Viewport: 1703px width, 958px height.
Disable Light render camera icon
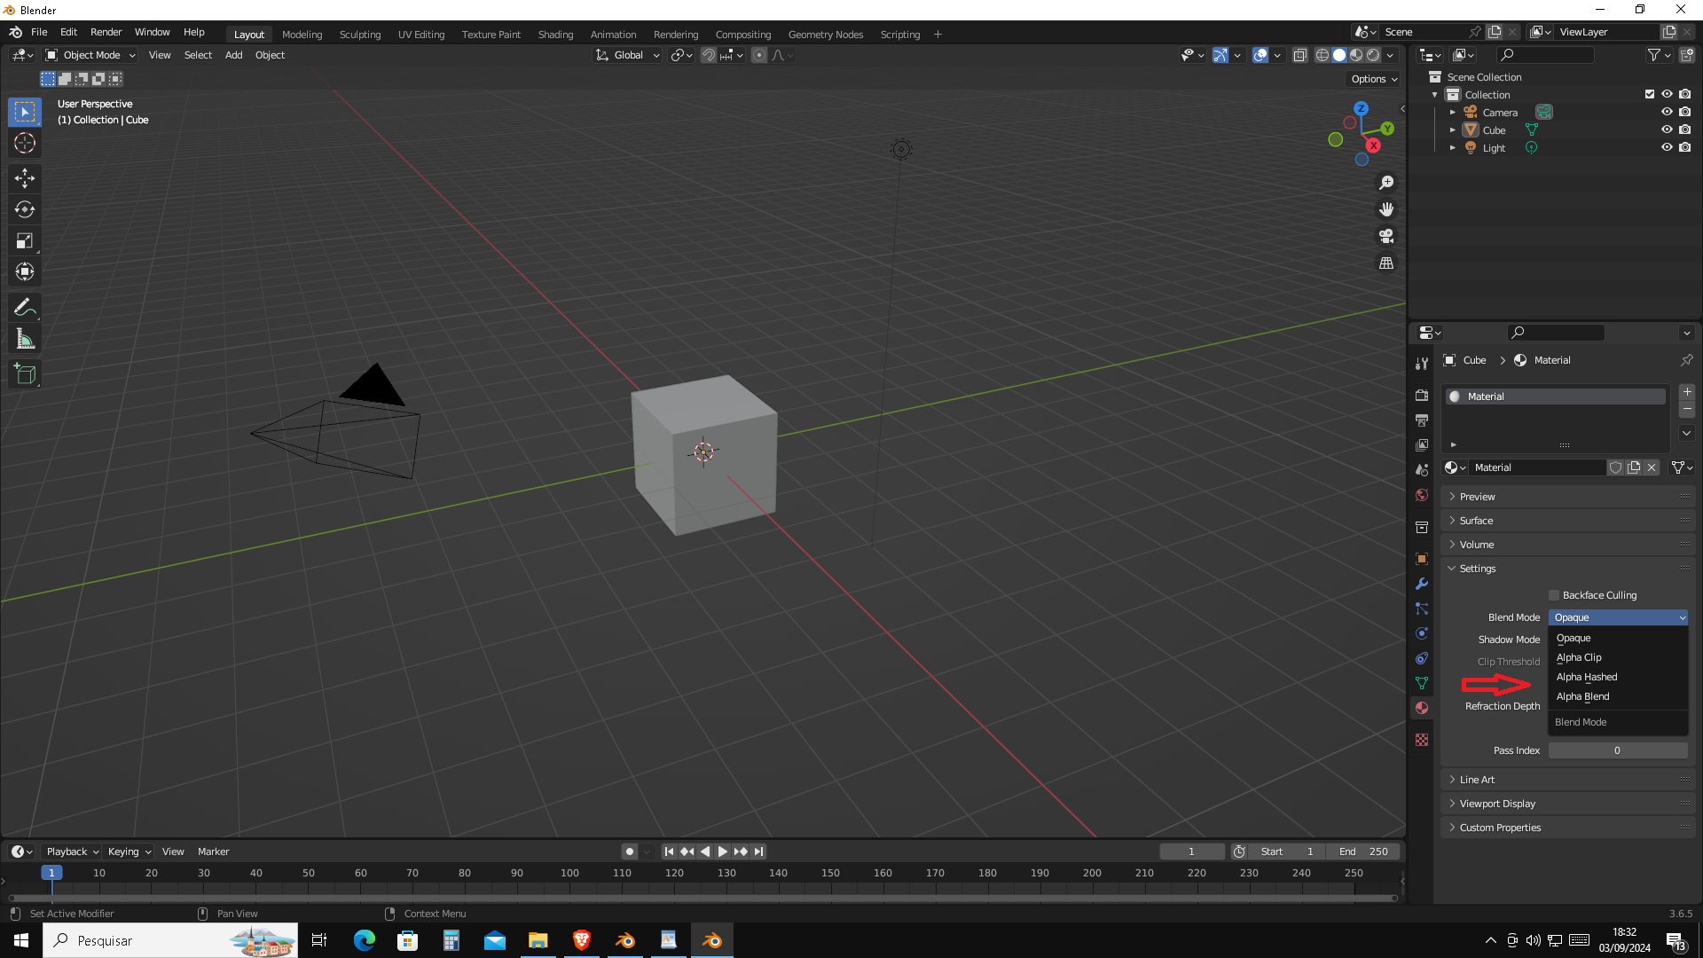[1684, 147]
